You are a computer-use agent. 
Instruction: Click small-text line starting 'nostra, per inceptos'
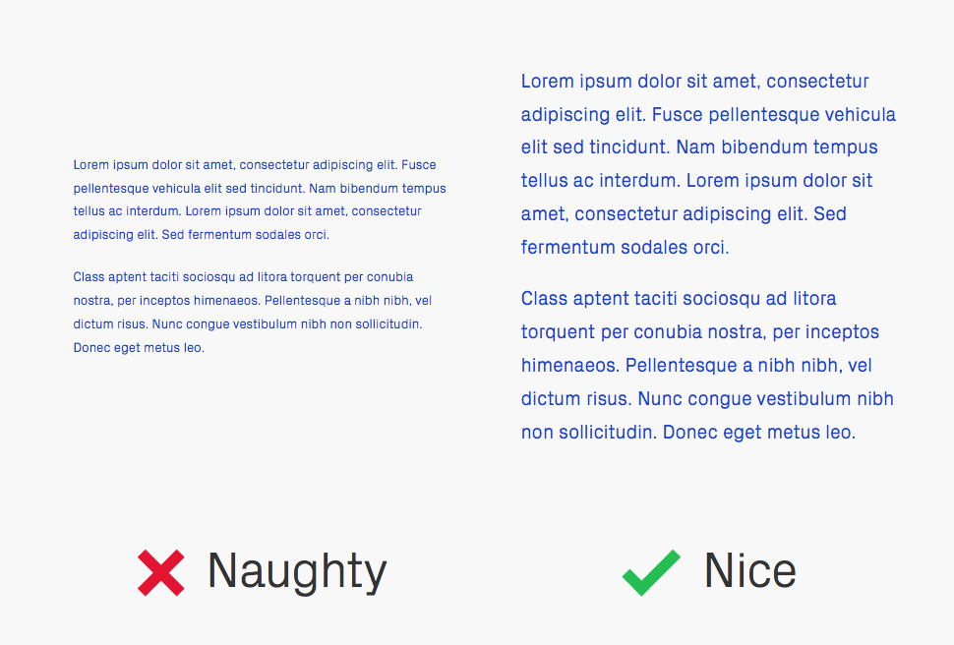[253, 301]
